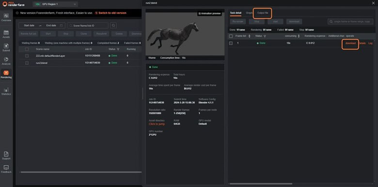Check frame 1 row checkbox
This screenshot has width=378, height=187.
coord(231,43)
